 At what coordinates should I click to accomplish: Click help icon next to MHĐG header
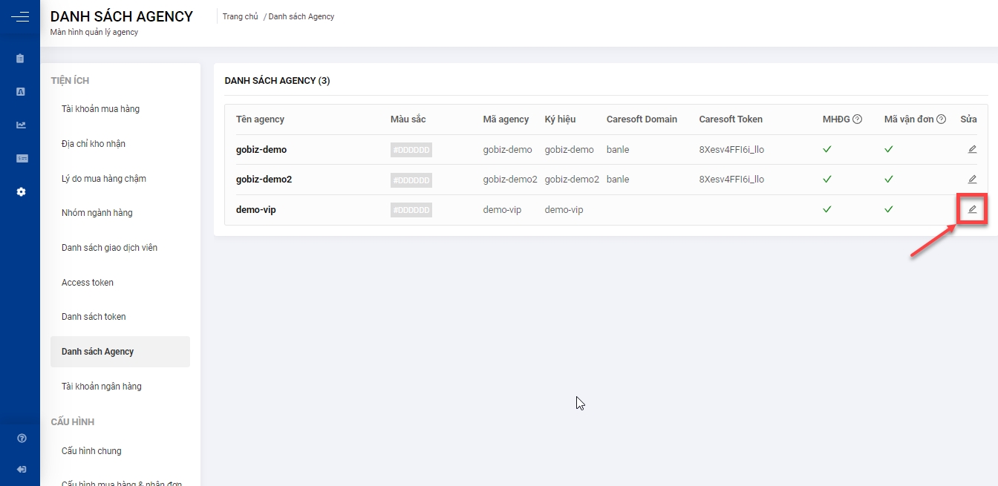coord(857,119)
